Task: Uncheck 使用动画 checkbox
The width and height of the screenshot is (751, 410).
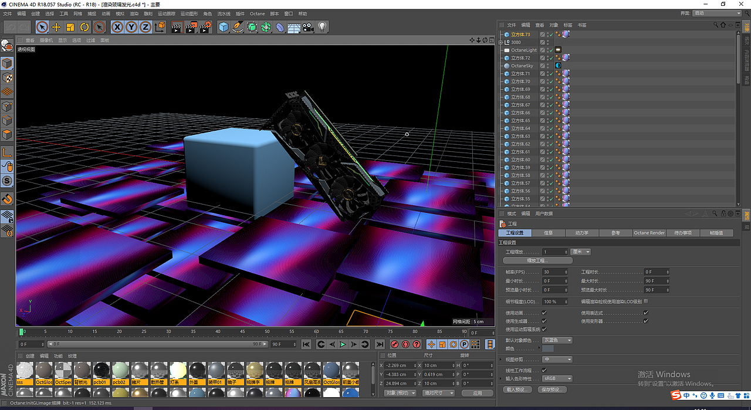Action: click(x=544, y=313)
